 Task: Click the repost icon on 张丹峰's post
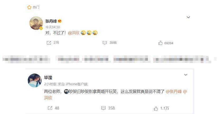[x=49, y=43]
